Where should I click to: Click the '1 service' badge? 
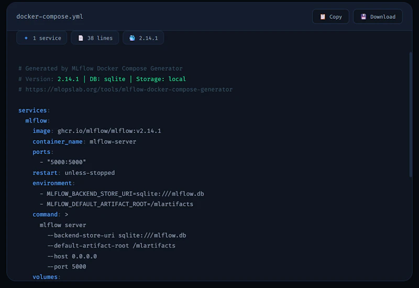pyautogui.click(x=42, y=38)
